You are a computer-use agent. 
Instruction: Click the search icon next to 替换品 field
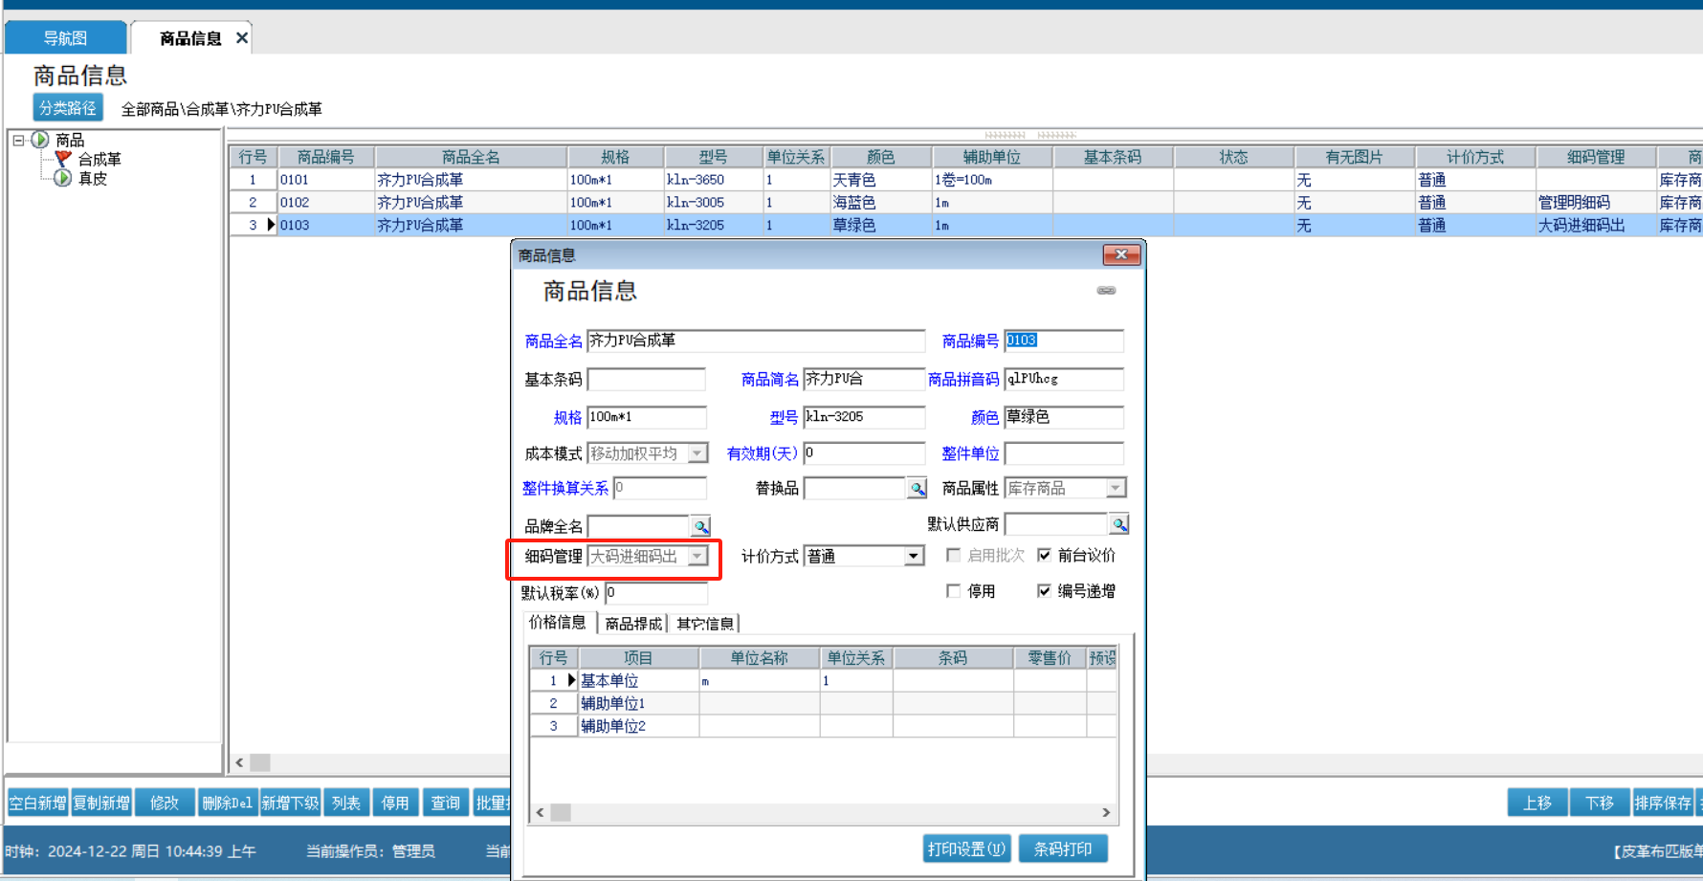point(917,489)
